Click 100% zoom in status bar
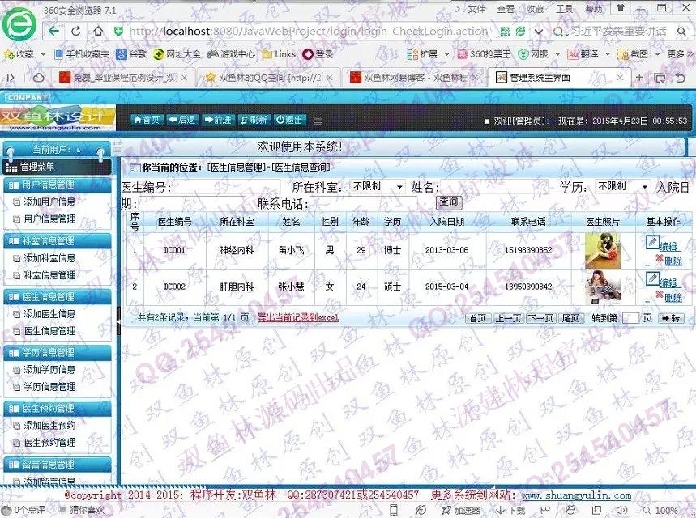696x518 pixels. pyautogui.click(x=660, y=511)
